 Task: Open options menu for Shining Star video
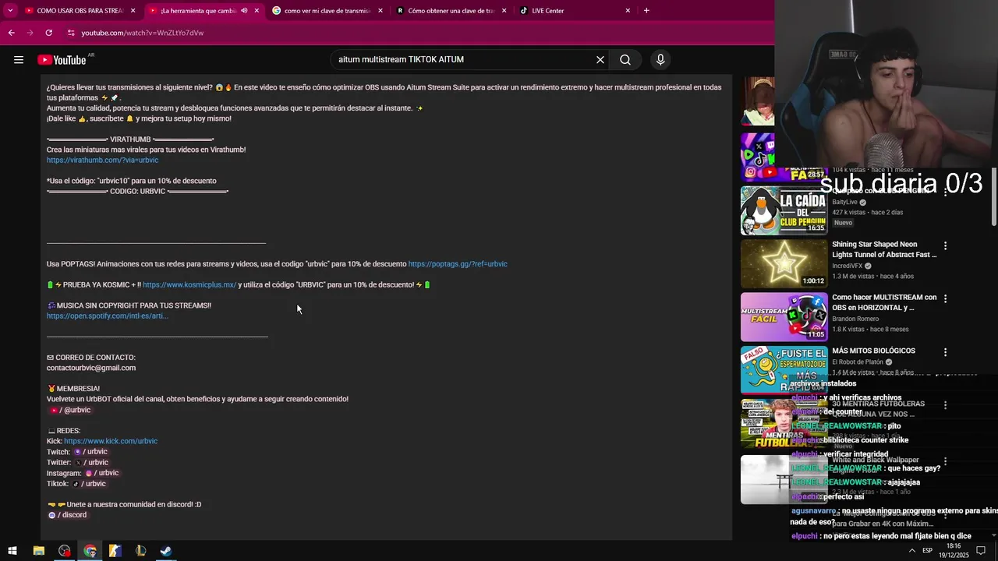tap(945, 245)
